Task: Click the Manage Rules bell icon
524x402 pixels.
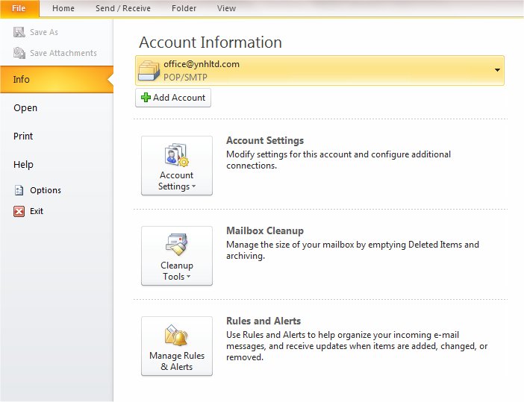Action: [176, 335]
